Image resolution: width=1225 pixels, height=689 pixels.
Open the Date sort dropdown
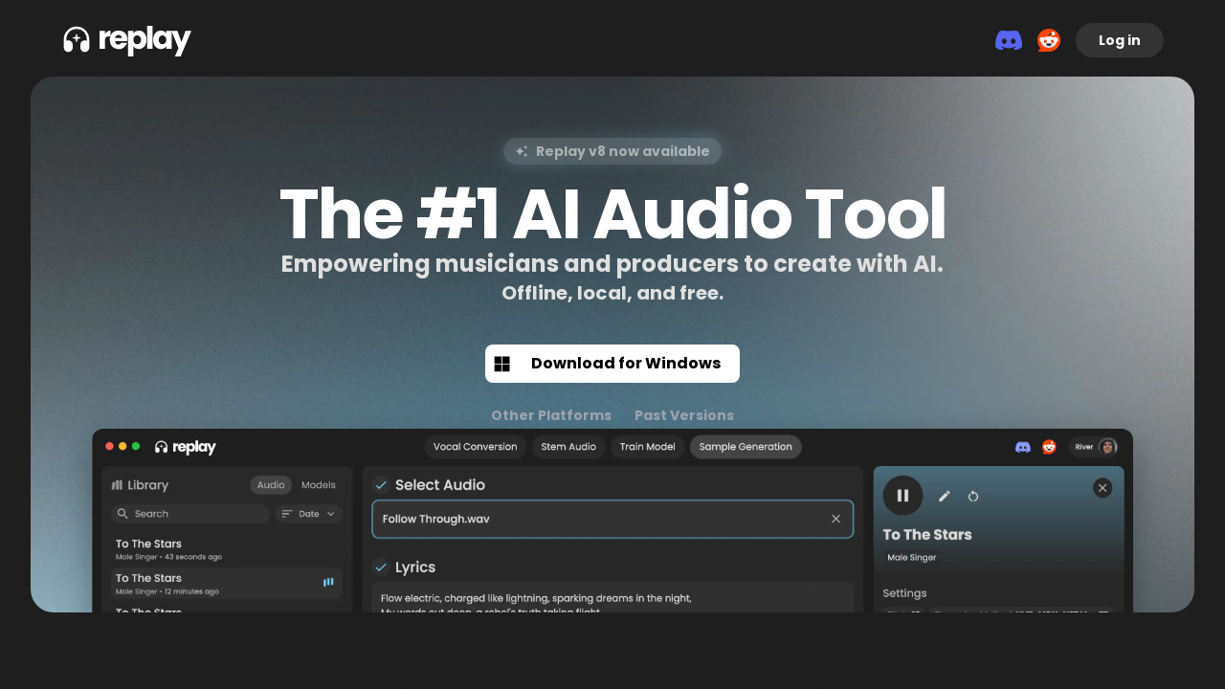[x=309, y=514]
